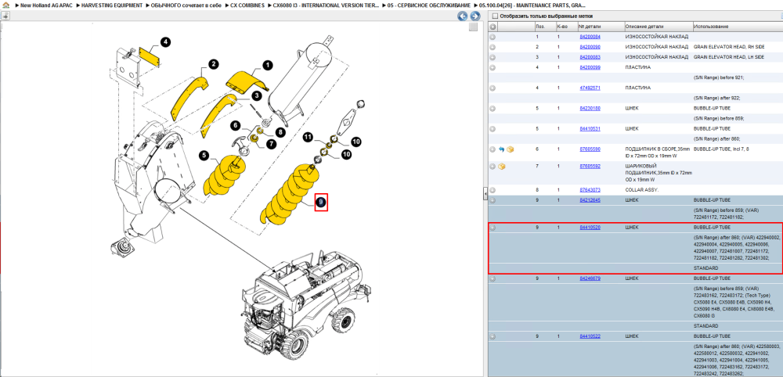Screen dimensions: 783x377
Task: Open breadcrumb 'ОБЫЧНОГО сочетает в себе'
Action: (x=186, y=5)
